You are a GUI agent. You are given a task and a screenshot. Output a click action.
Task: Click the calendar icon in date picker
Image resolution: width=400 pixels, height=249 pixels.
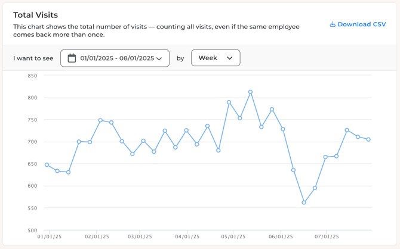pos(72,58)
